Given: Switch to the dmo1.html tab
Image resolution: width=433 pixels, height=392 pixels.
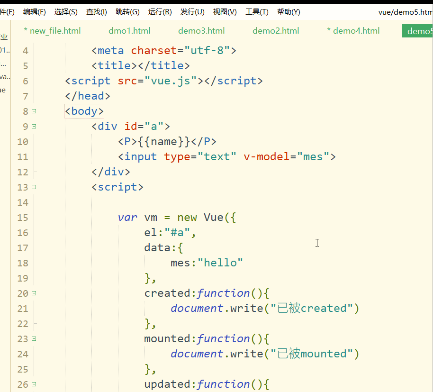Looking at the screenshot, I should (x=129, y=31).
